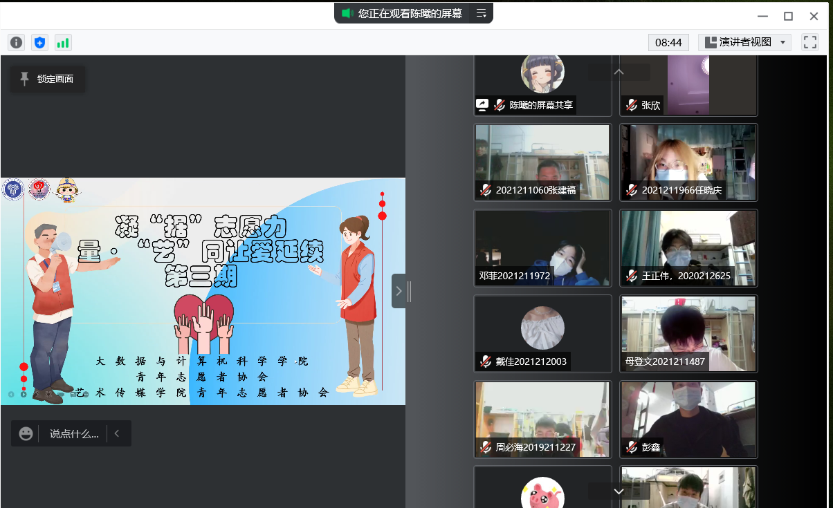Screen dimensions: 833x508
Task: Click the 08:44 meeting timer
Action: coord(668,42)
